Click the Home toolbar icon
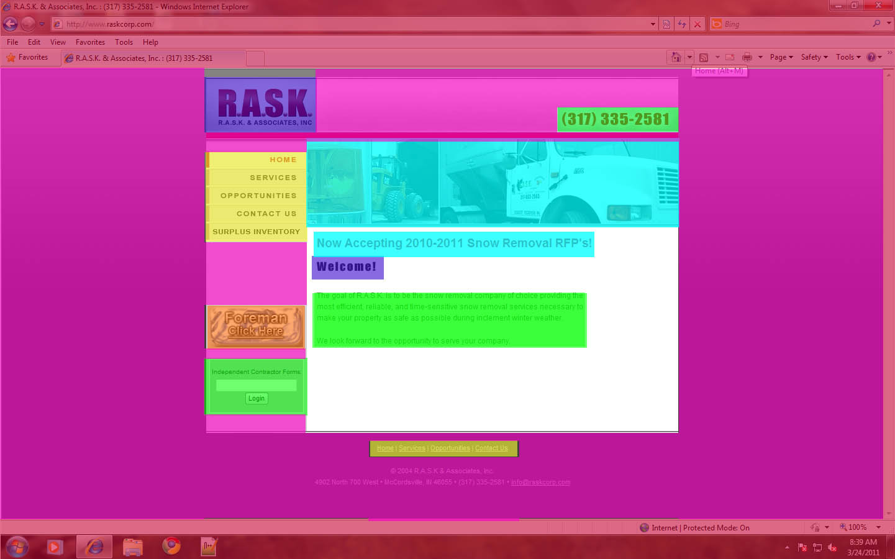The image size is (895, 559). 676,57
